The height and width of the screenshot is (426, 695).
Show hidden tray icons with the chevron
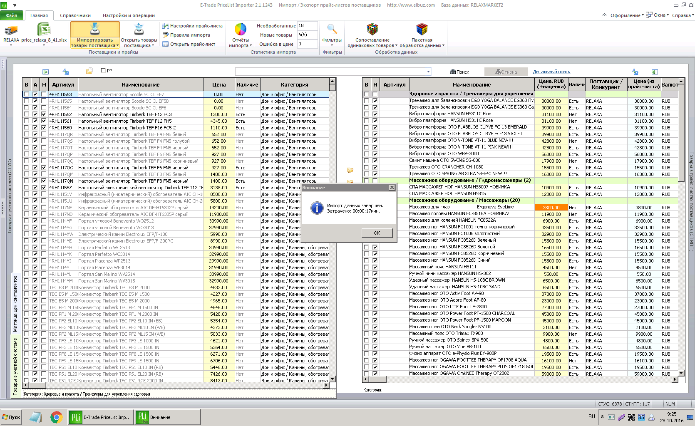pos(602,417)
